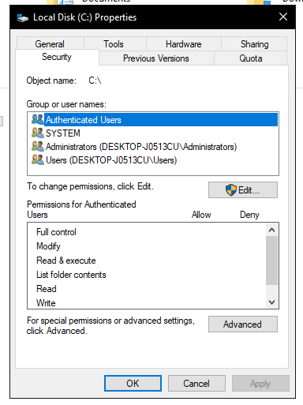Click the C:\ object name value
The image size is (303, 405).
95,81
